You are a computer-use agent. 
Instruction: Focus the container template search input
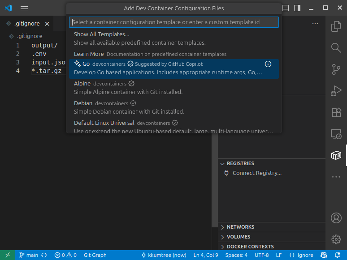pos(173,22)
